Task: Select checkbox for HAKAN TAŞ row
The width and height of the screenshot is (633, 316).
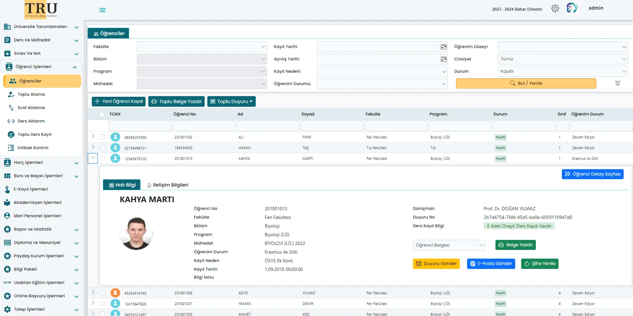Action: tap(103, 147)
